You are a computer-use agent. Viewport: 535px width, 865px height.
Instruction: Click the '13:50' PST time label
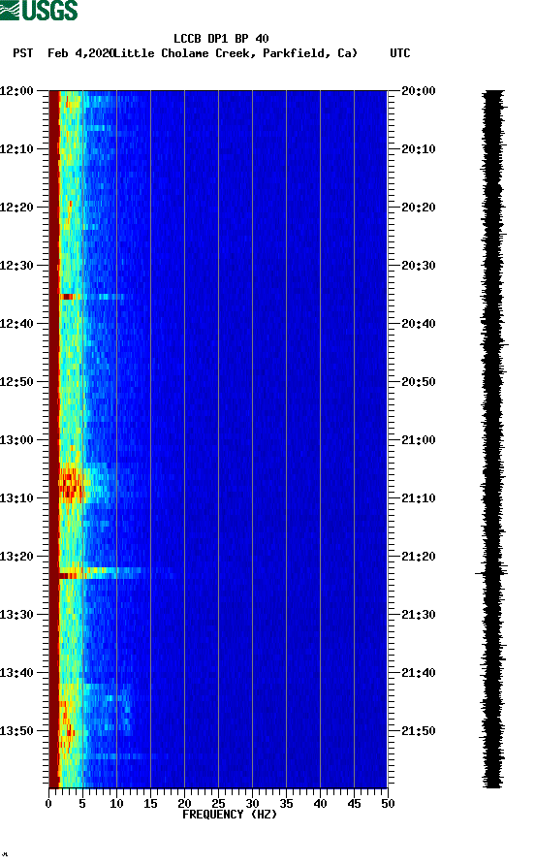click(x=16, y=731)
